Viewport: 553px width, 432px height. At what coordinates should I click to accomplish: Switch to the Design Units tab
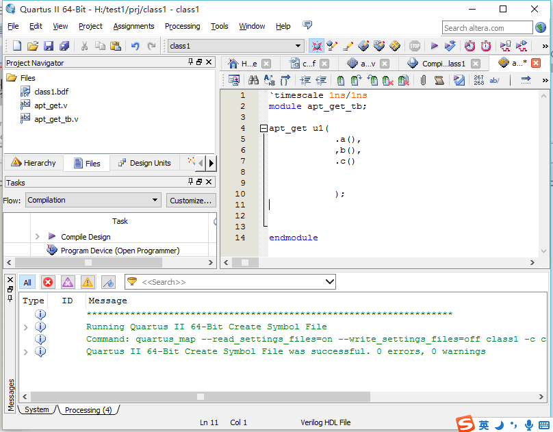144,163
